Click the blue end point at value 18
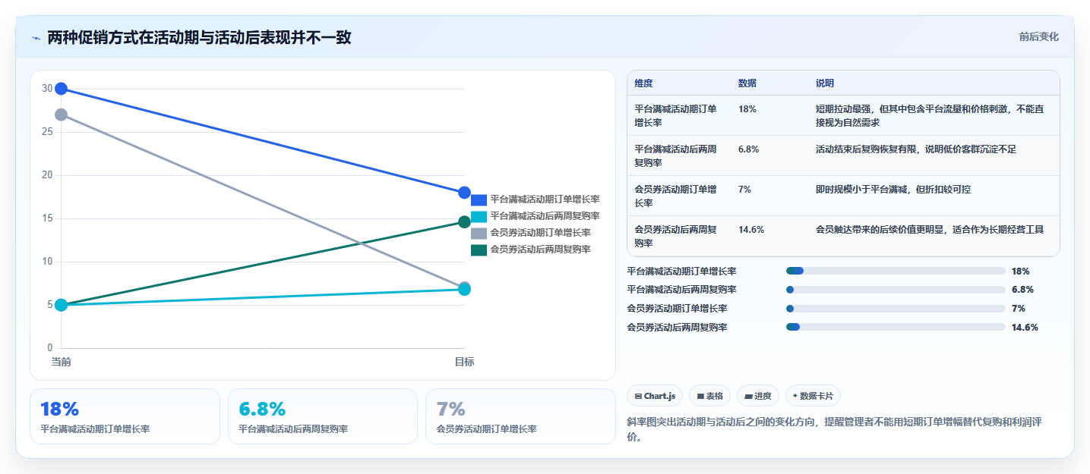 point(464,193)
